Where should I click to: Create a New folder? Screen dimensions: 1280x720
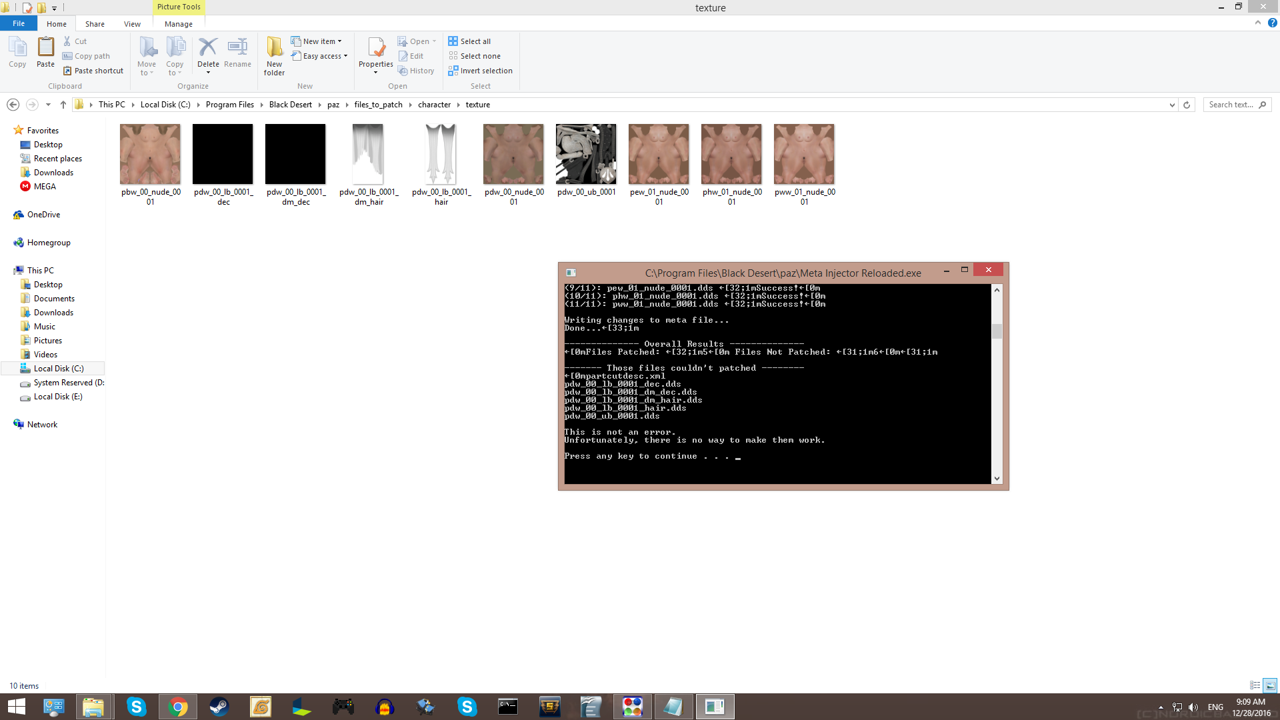point(274,55)
